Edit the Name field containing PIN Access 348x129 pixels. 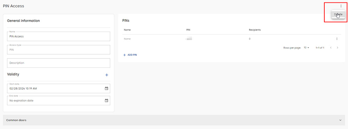[58, 37]
